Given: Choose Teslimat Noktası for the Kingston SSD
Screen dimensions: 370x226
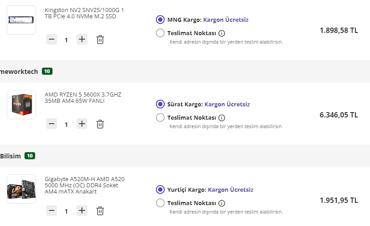Looking at the screenshot, I should coord(160,33).
